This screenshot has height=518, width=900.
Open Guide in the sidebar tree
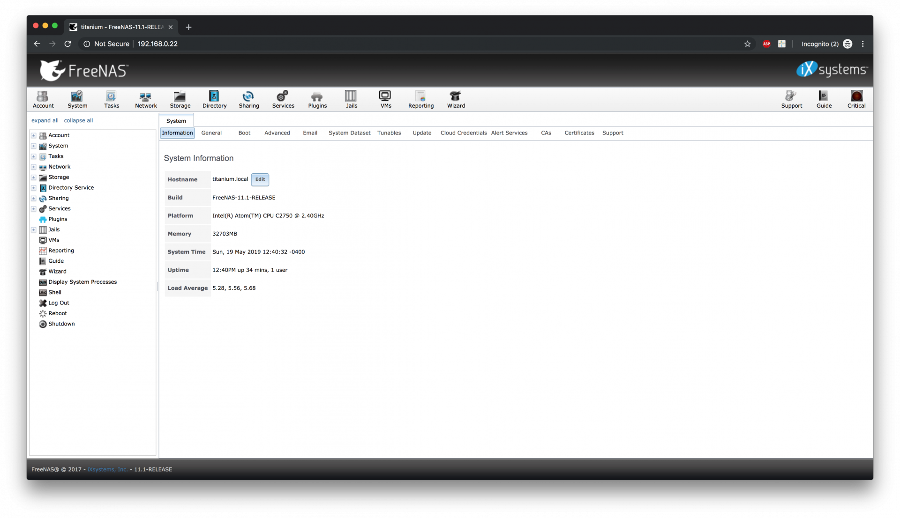[56, 261]
